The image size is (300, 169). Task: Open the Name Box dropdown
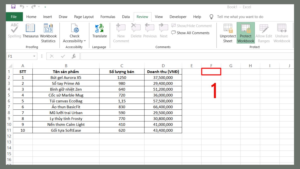click(34, 56)
